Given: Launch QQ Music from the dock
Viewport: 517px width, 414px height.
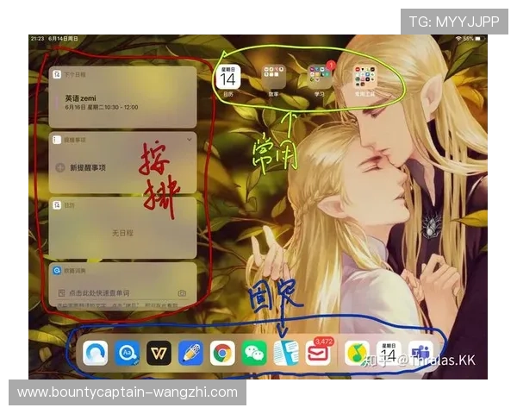Looking at the screenshot, I should 357,354.
